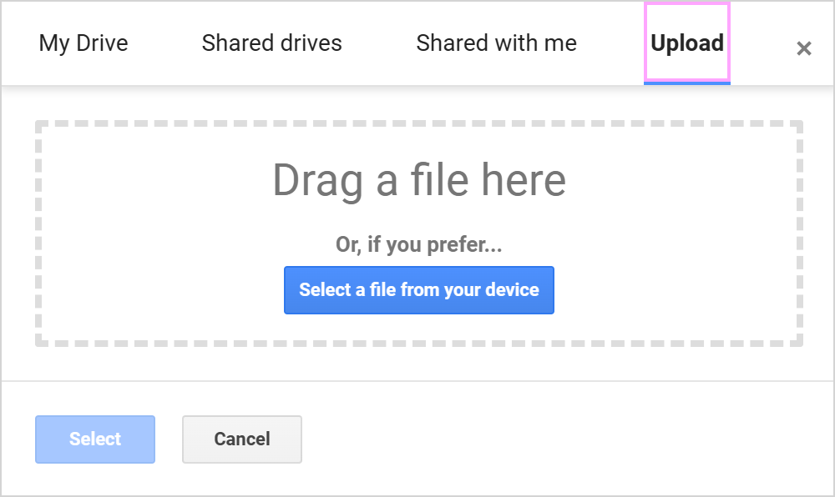Click Select a file from your device

(419, 290)
